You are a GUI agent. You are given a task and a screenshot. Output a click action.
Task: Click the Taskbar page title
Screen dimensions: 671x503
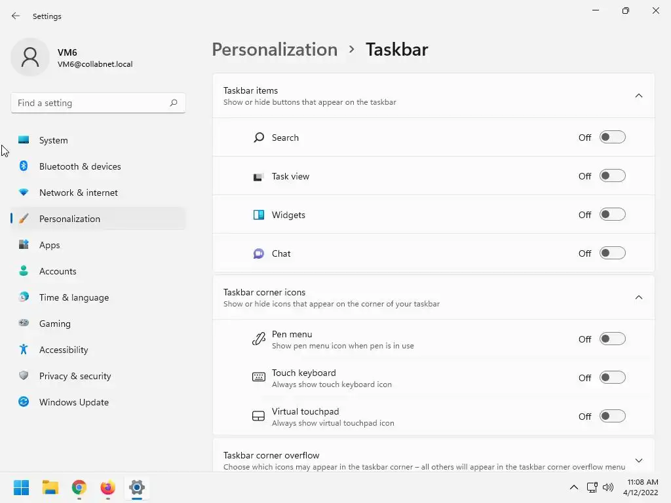tap(396, 50)
